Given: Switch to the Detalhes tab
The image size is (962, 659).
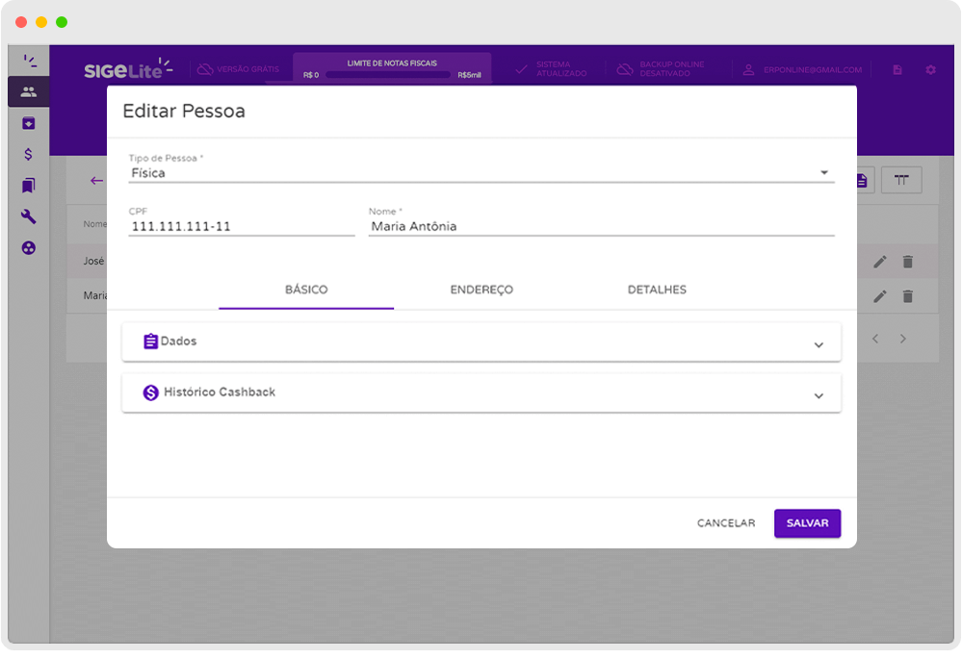Looking at the screenshot, I should tap(657, 290).
